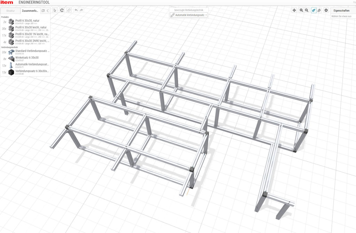This screenshot has height=233, width=356.
Task: Toggle the layered orthographic view icon
Action: [x=319, y=10]
